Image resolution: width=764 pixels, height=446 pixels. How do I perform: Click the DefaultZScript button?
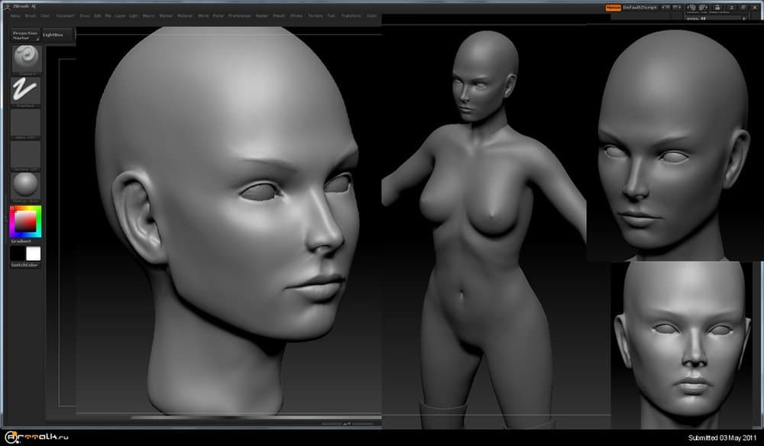(639, 8)
